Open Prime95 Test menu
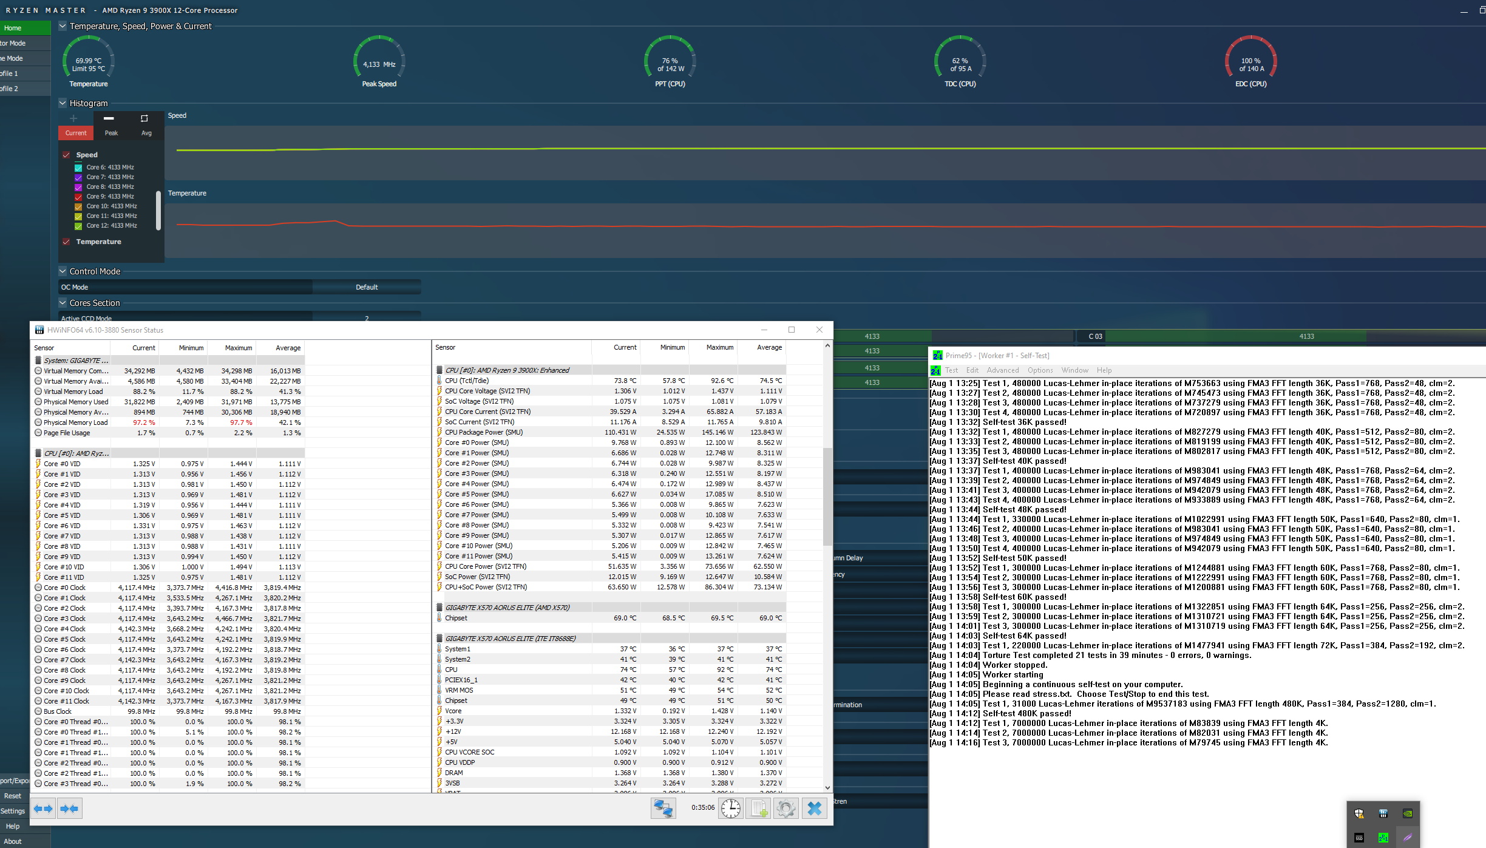 click(951, 370)
